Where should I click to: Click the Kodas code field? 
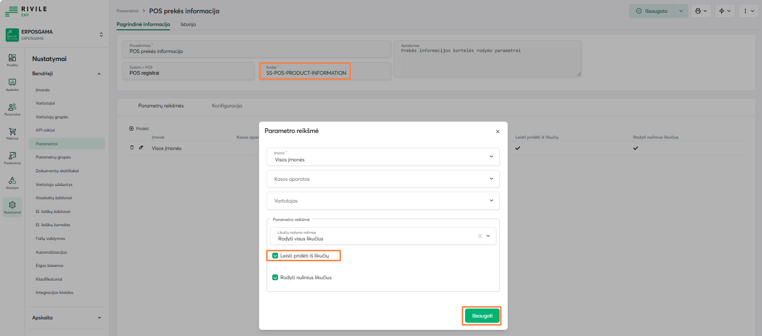[325, 71]
